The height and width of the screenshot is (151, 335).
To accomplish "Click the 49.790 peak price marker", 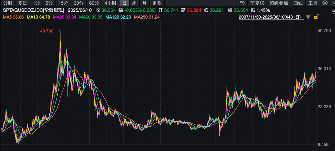I will (47, 31).
